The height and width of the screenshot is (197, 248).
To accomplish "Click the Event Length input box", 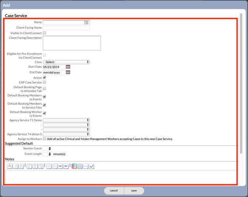I will point(46,154).
